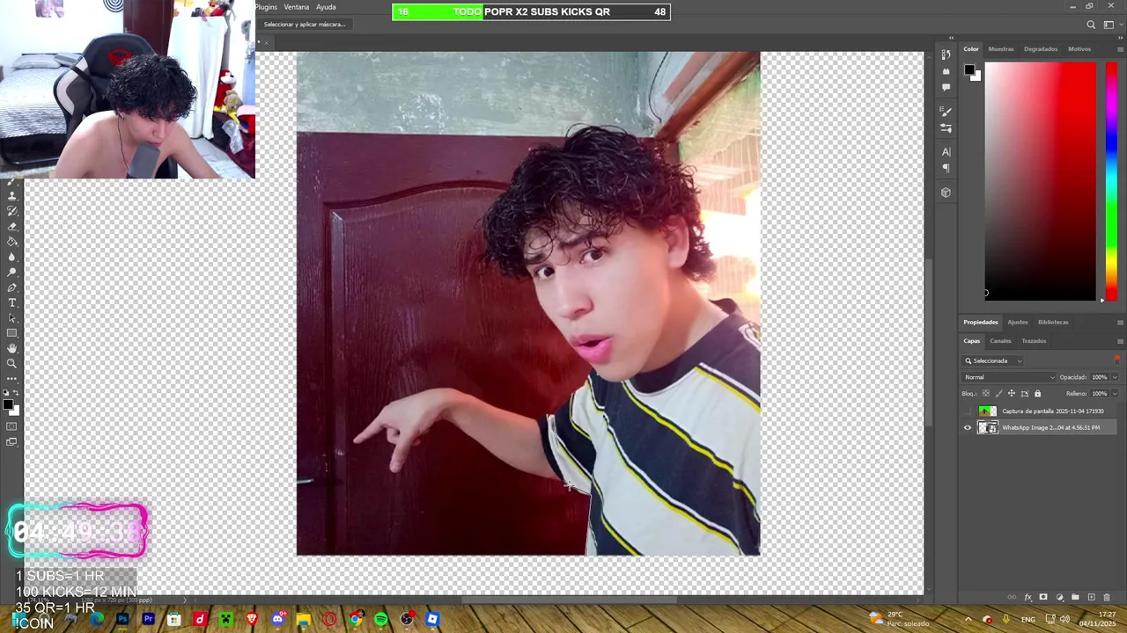Viewport: 1127px width, 633px height.
Task: Open the Normal blend mode dropdown
Action: pos(1008,377)
